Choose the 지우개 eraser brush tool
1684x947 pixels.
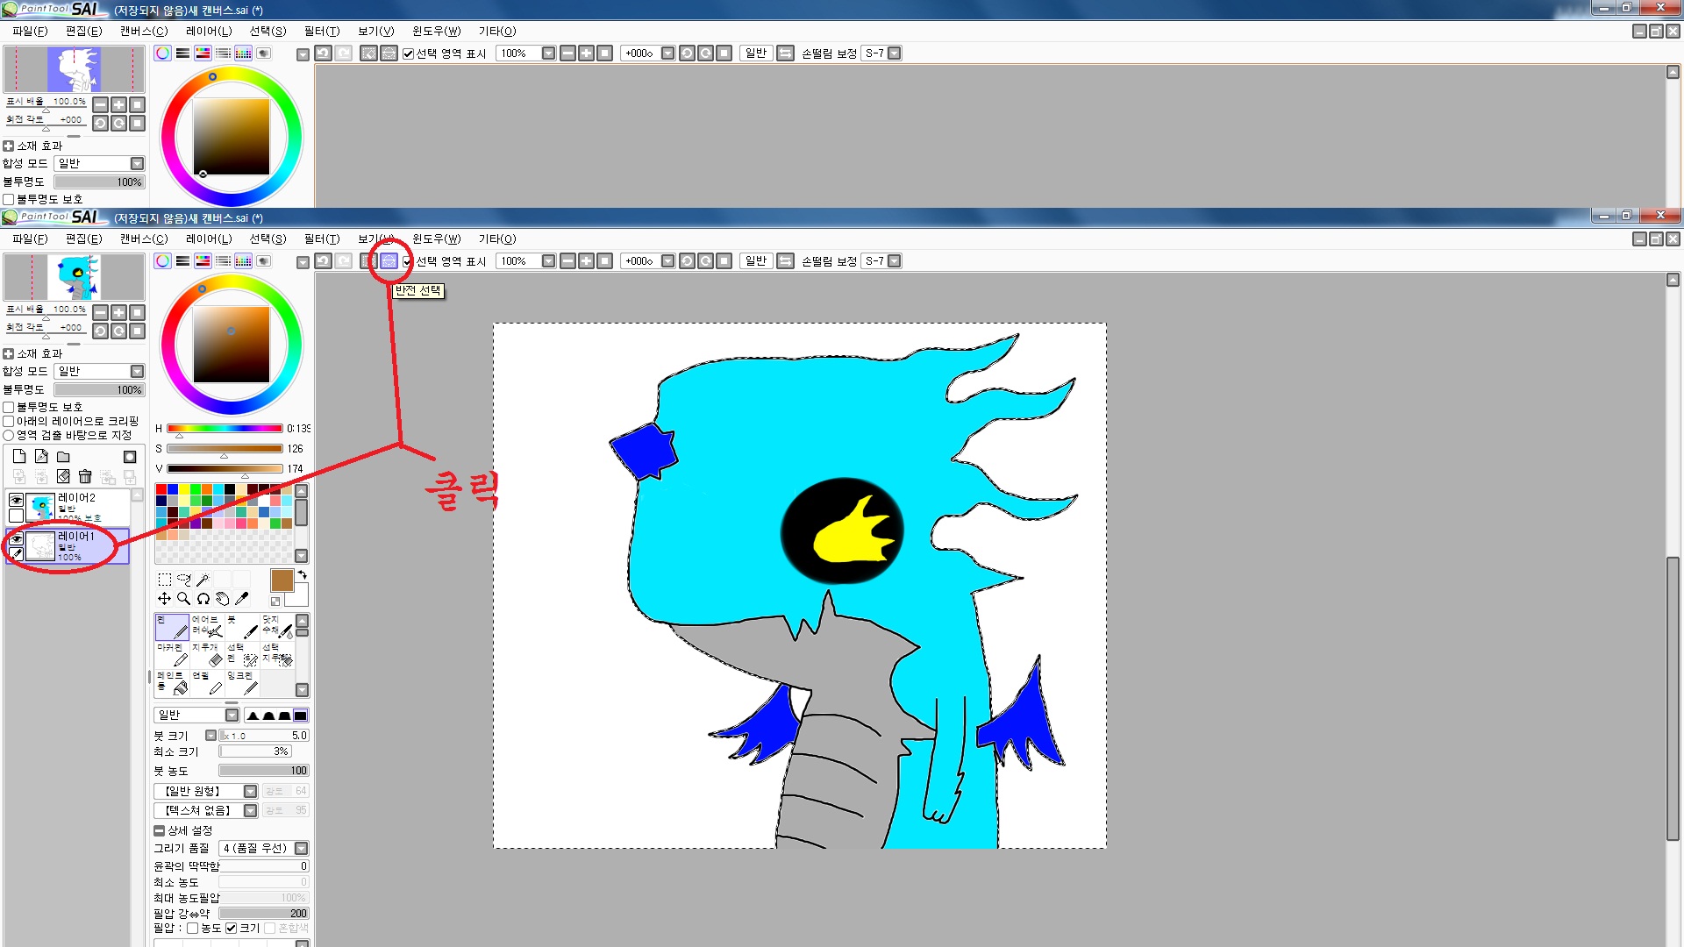[207, 654]
